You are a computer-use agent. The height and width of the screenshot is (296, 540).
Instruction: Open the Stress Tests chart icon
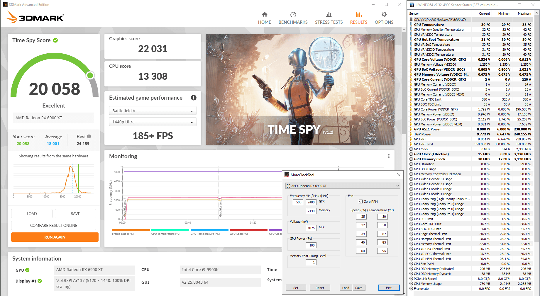pyautogui.click(x=329, y=14)
